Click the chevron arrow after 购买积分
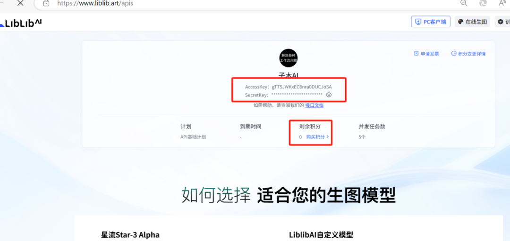Screen dimensions: 510x241 tap(328, 137)
